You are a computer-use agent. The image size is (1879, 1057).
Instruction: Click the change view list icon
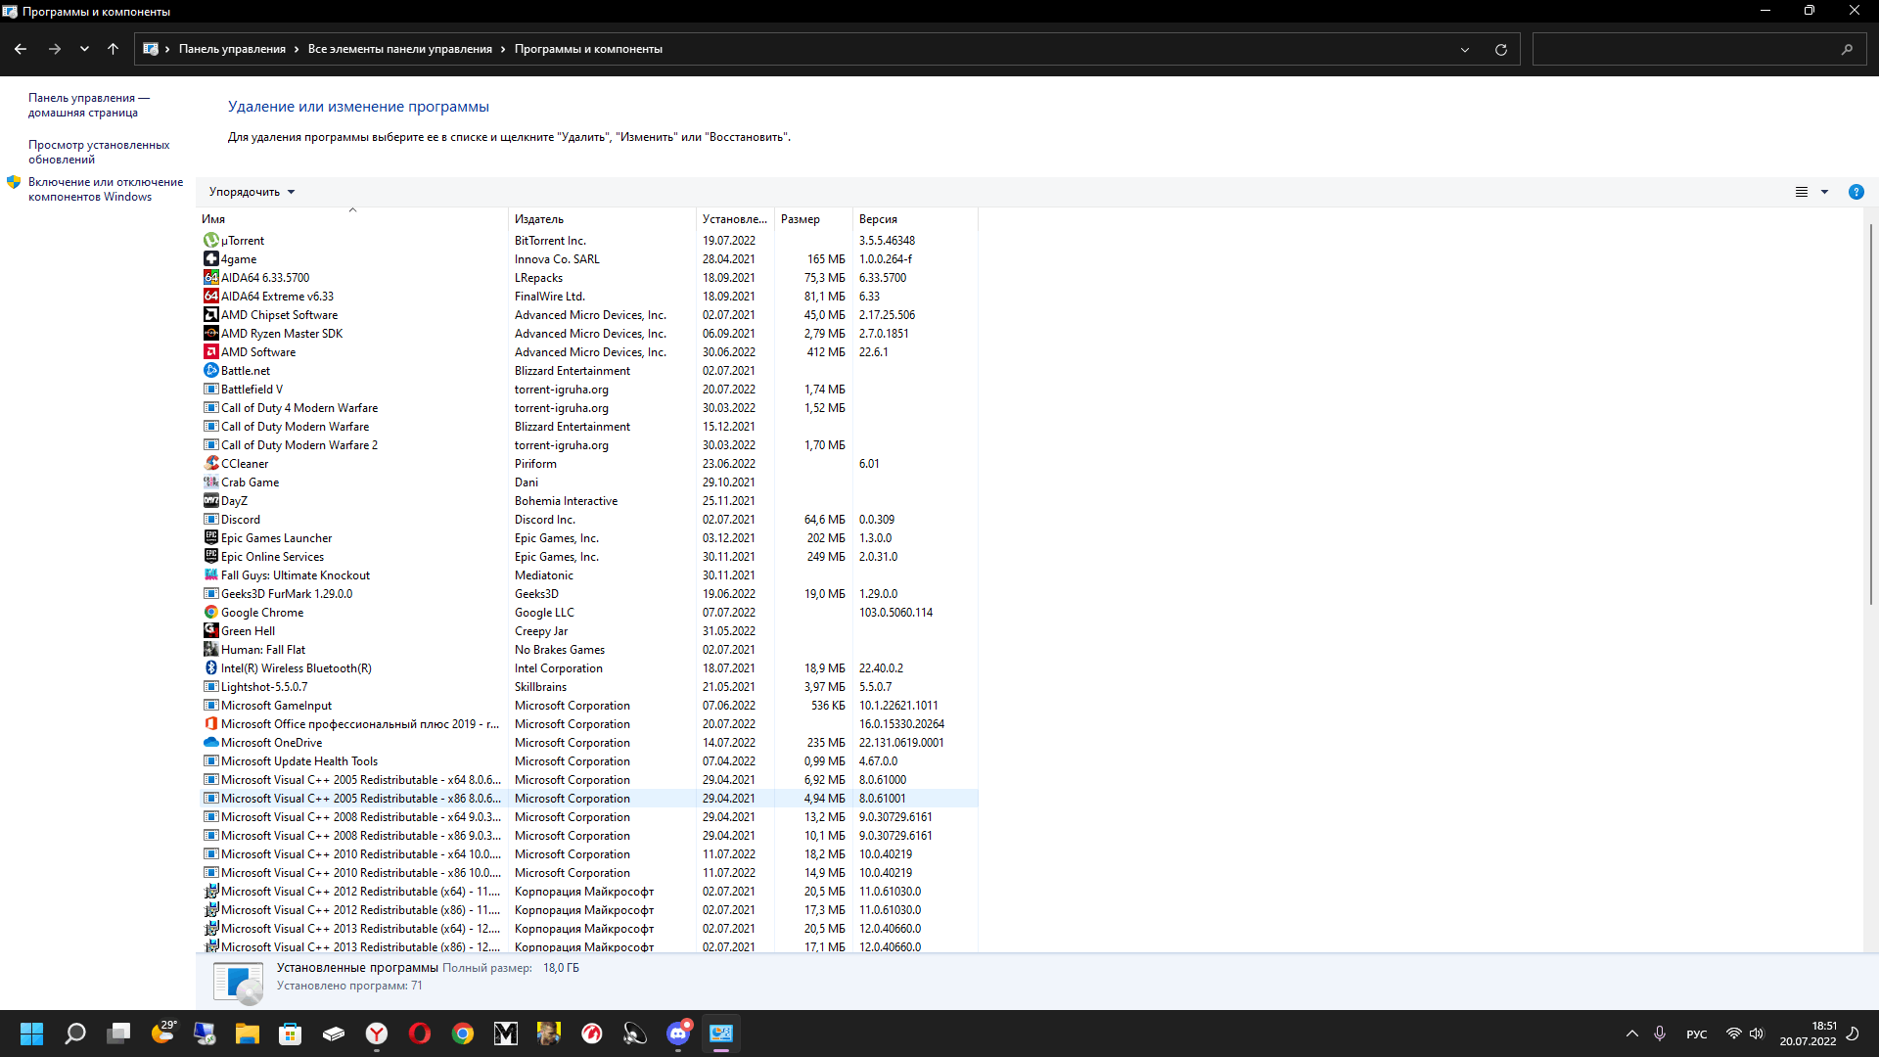pos(1801,192)
